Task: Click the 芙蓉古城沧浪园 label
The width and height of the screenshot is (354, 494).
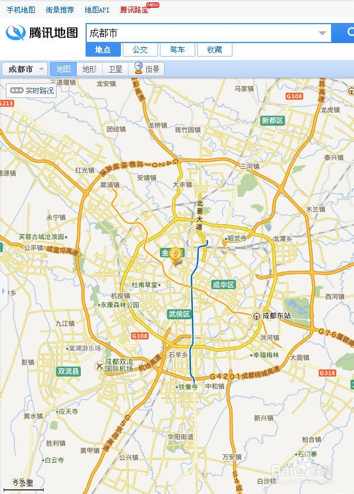Action: [x=41, y=237]
